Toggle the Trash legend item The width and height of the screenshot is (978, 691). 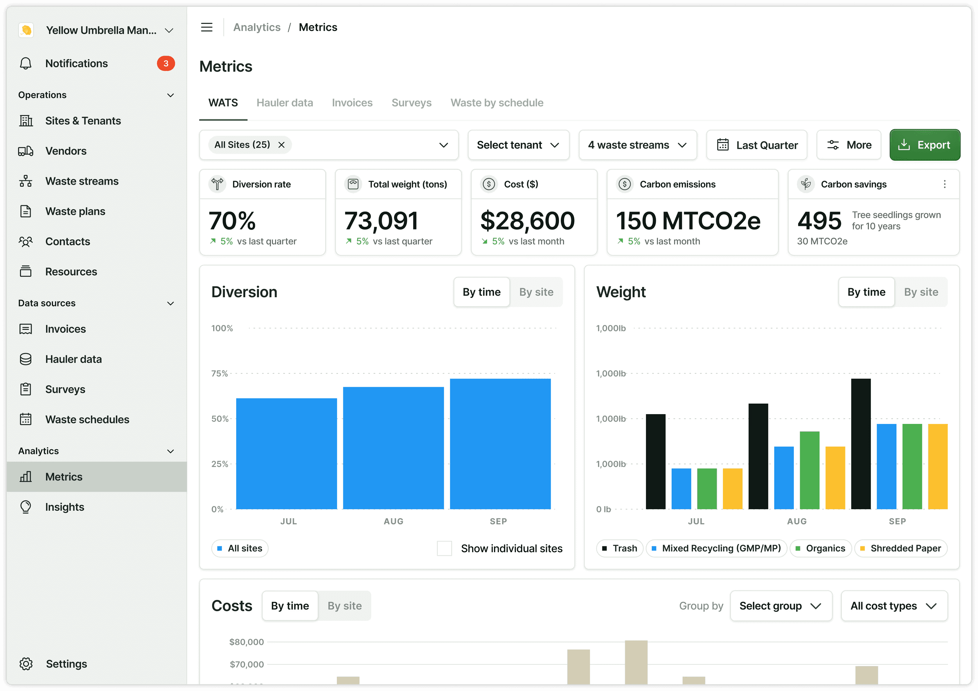click(x=620, y=549)
